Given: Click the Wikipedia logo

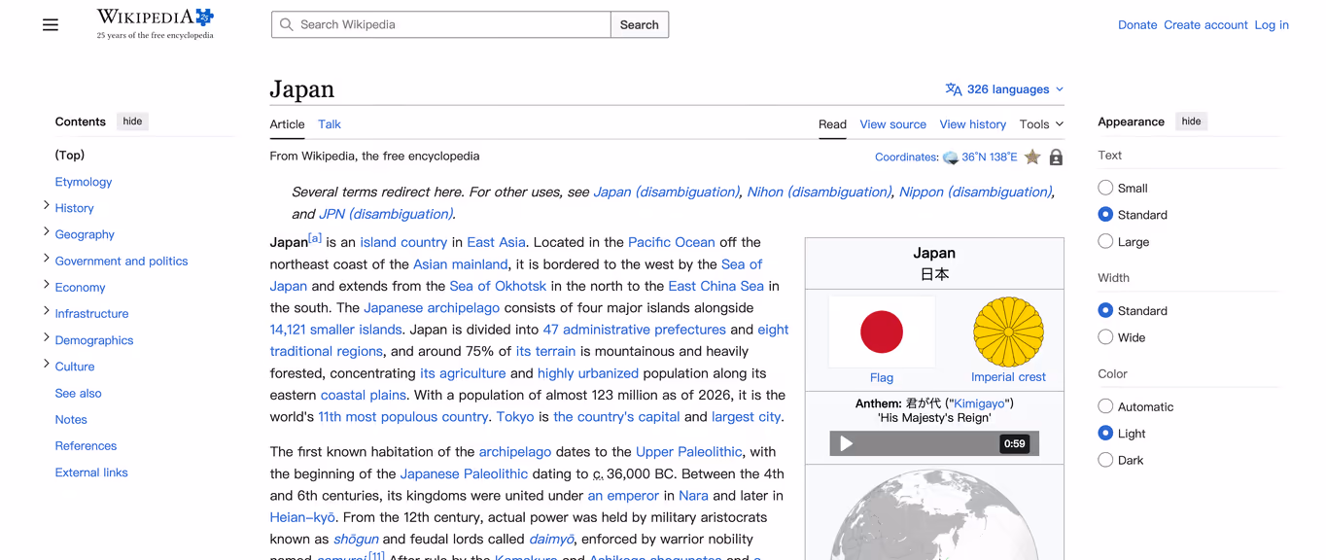Looking at the screenshot, I should coord(155,24).
